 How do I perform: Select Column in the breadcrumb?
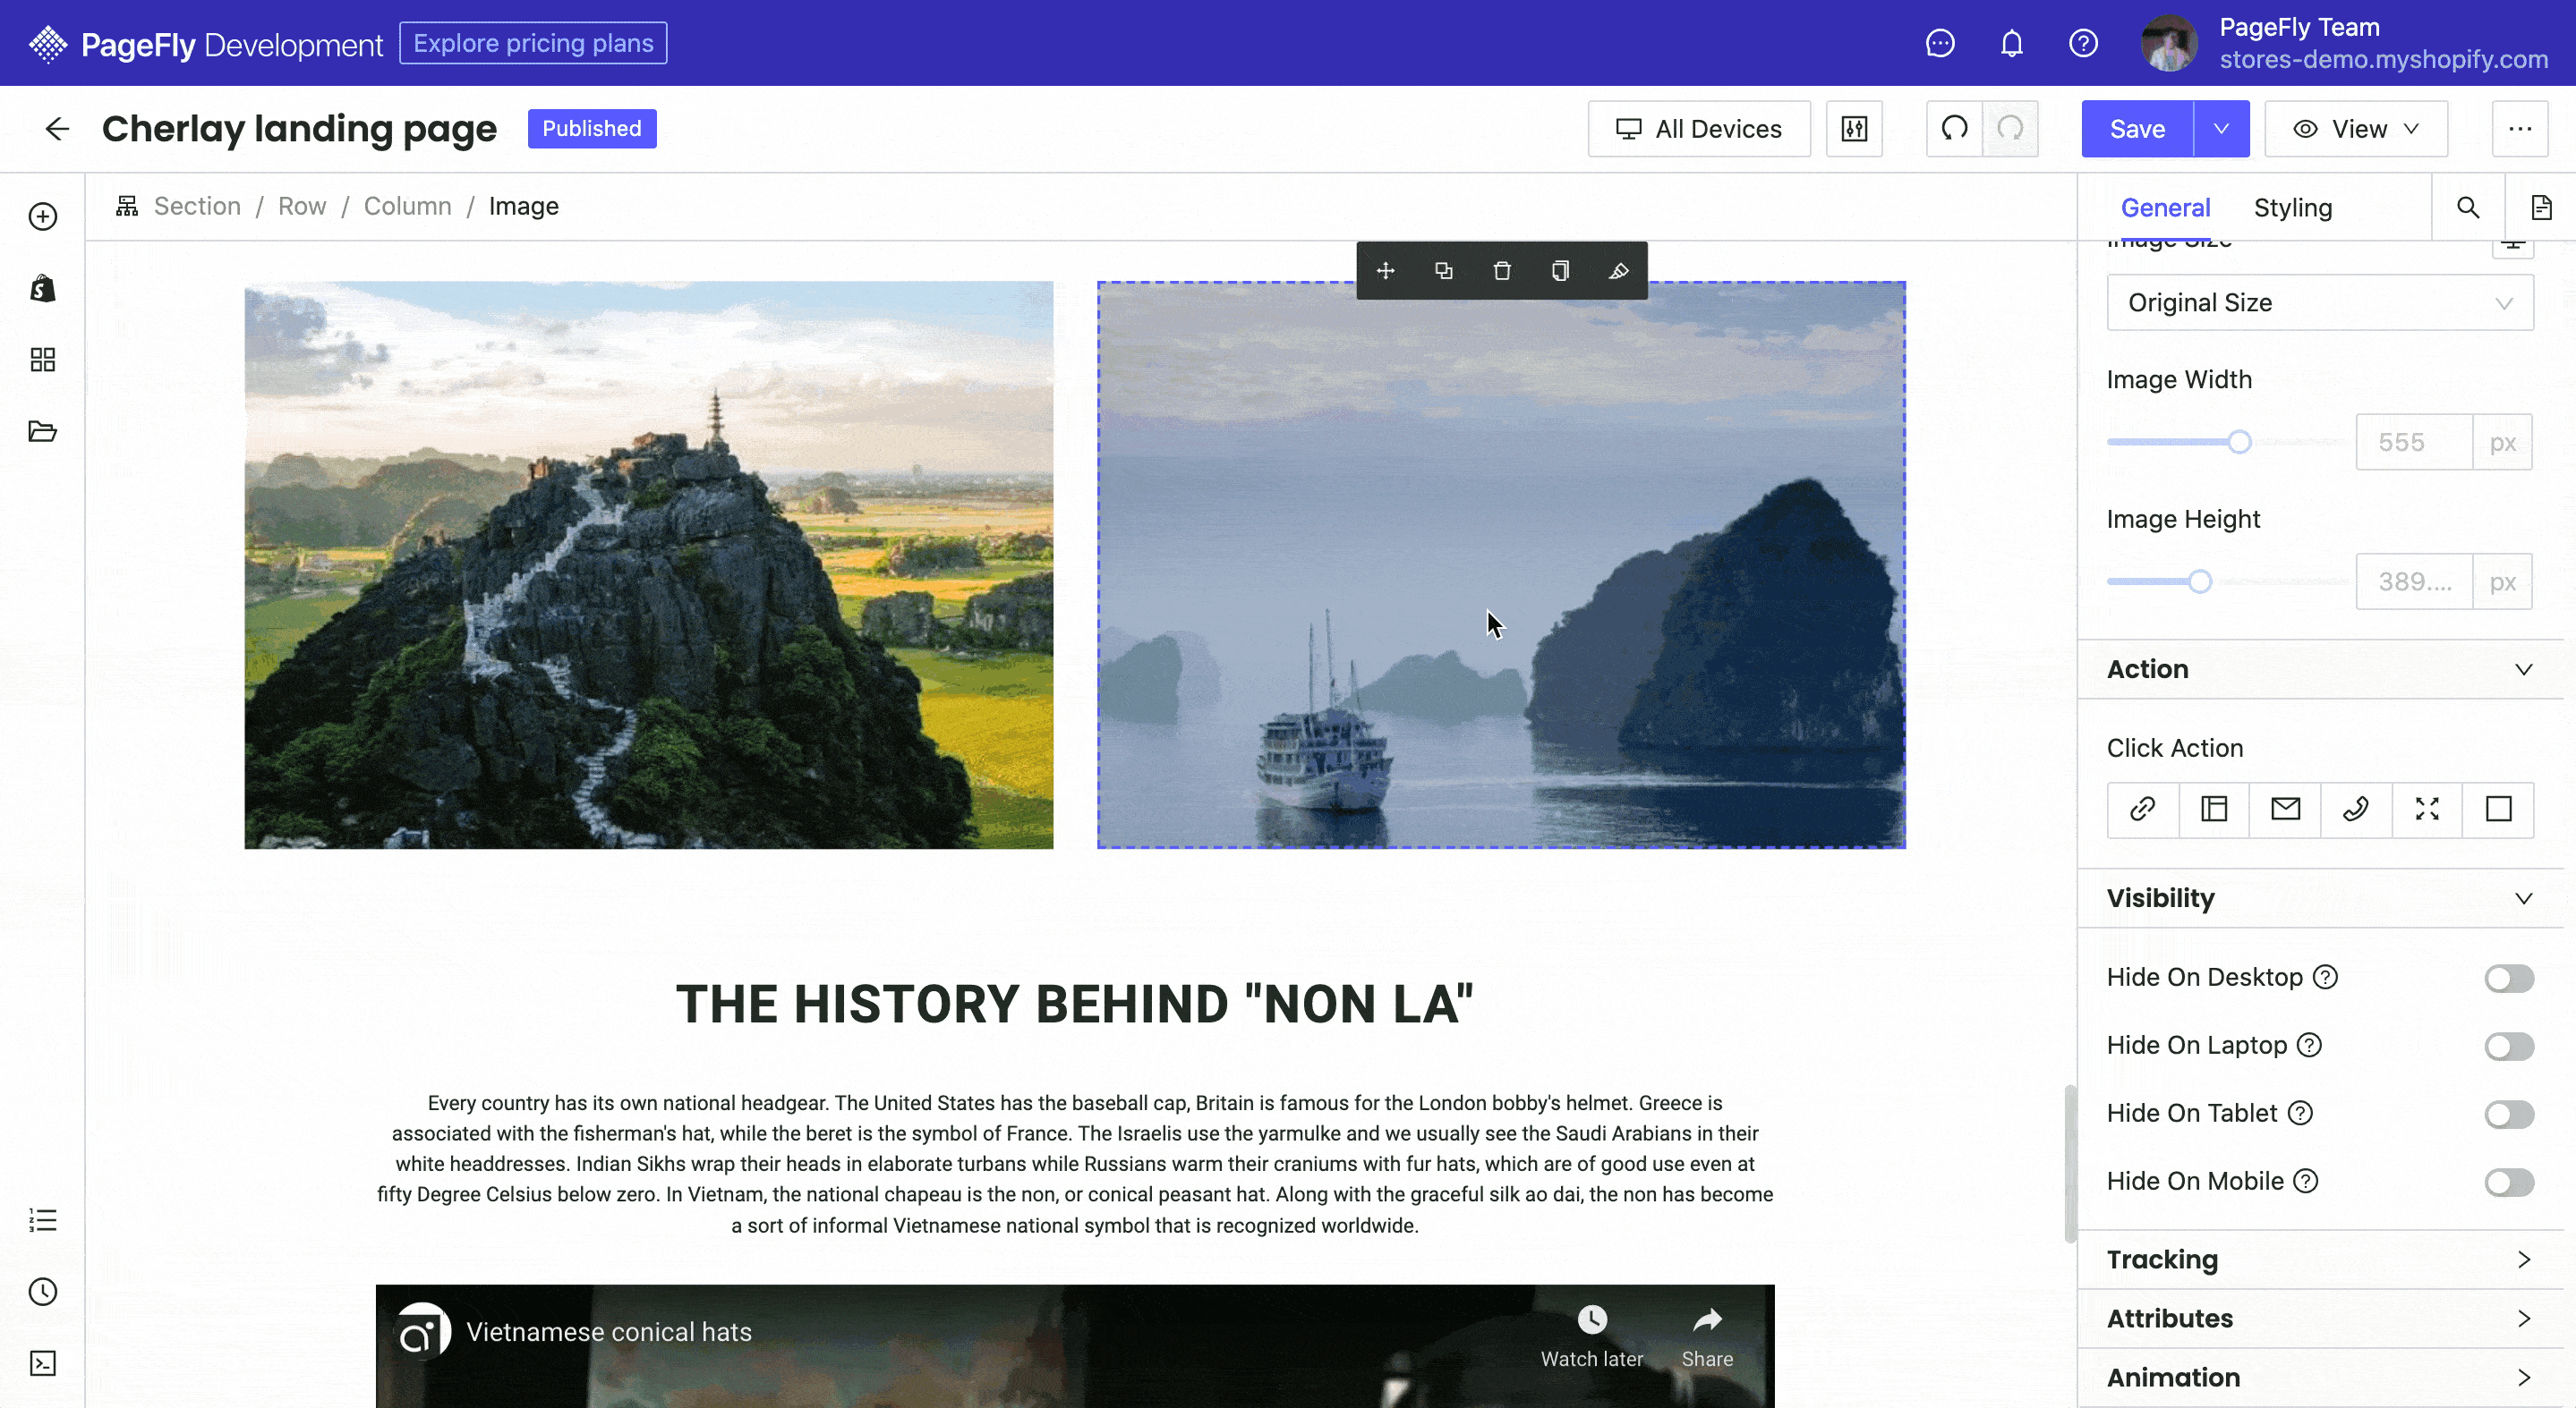pos(407,206)
